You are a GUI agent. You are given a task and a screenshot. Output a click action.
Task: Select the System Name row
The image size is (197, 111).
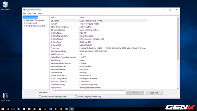98,33
